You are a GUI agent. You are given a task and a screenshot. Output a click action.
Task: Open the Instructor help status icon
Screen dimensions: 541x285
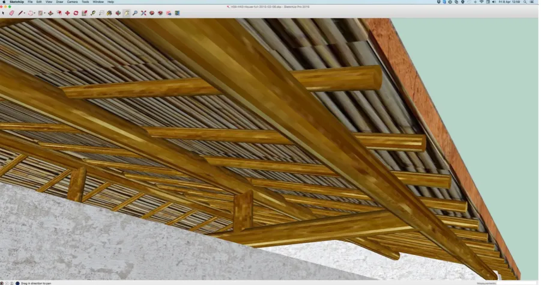pyautogui.click(x=17, y=283)
